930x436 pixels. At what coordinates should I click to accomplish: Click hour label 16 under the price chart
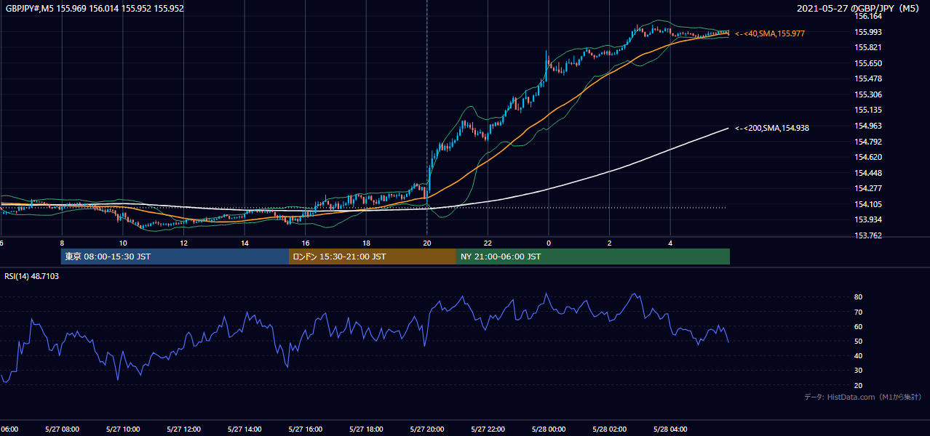coord(305,243)
